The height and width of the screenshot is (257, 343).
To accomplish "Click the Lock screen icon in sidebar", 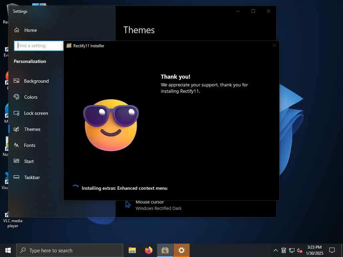I will [16, 113].
